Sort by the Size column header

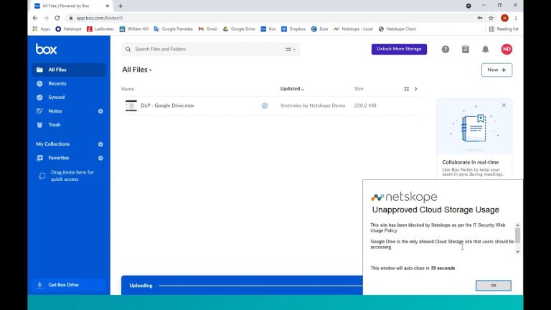point(359,88)
